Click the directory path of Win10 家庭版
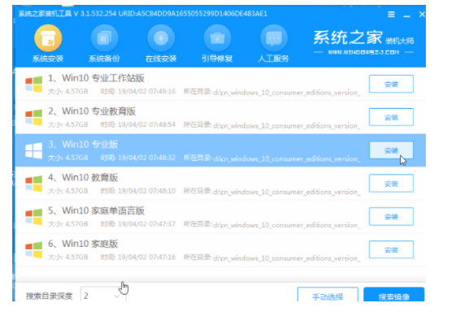 click(287, 258)
